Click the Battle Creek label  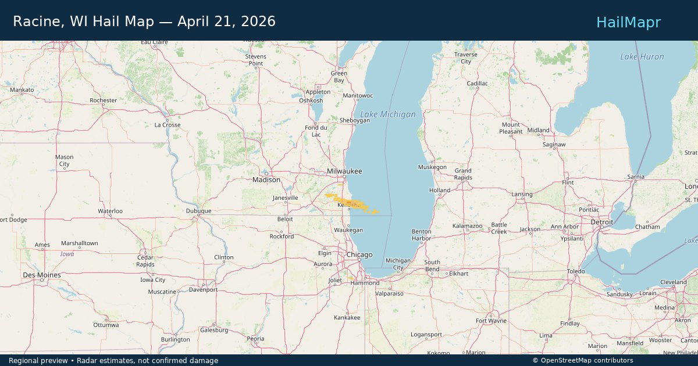(x=499, y=228)
